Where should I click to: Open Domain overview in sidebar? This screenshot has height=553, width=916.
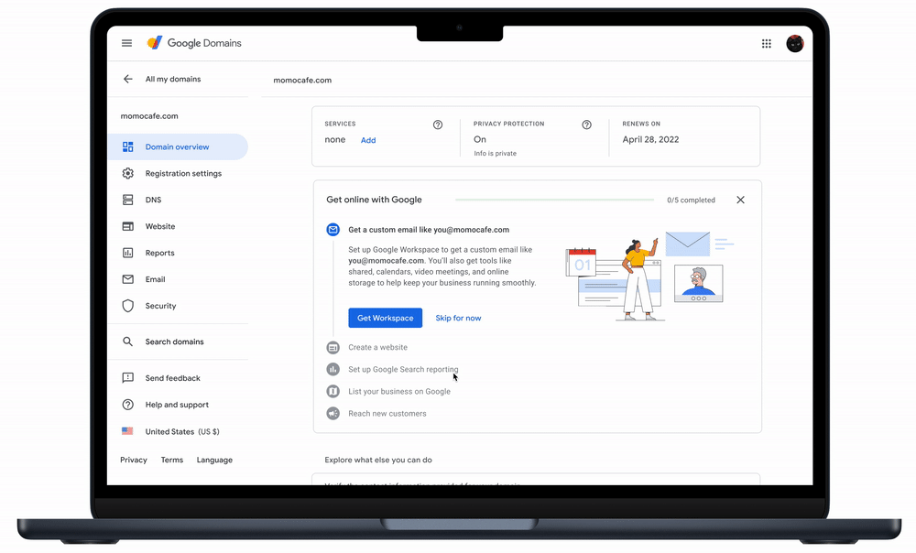(178, 147)
